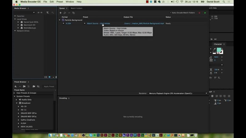The height and width of the screenshot is (138, 246).
Task: Open Media Browser filter icon
Action: 47,13
